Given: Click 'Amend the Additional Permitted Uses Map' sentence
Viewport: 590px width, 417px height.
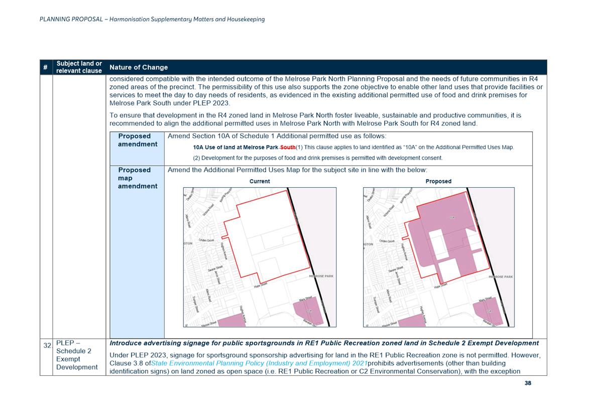Looking at the screenshot, I should click(297, 170).
